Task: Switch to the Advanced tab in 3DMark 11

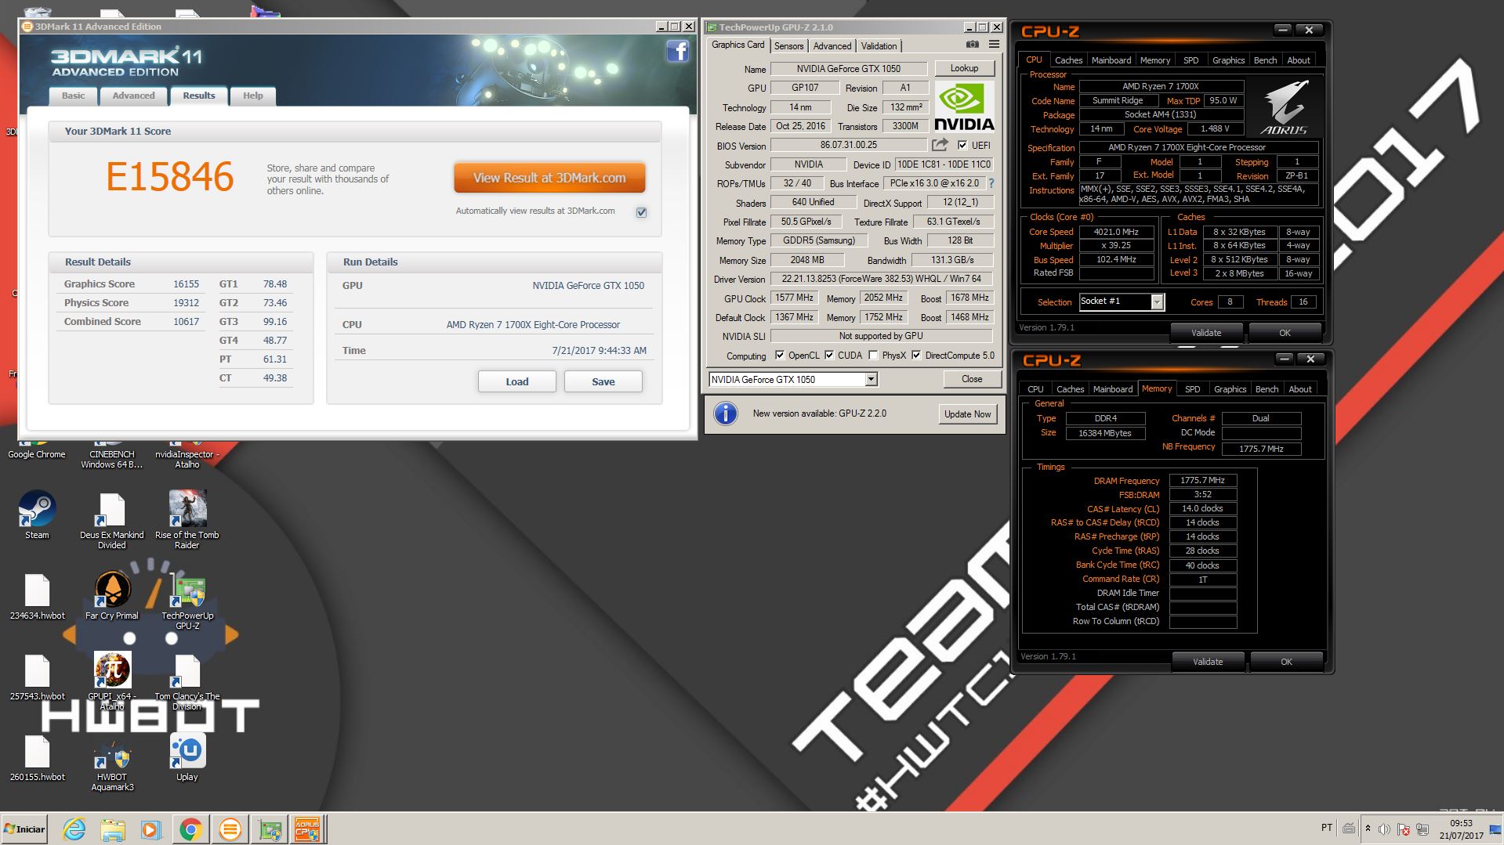Action: click(133, 96)
